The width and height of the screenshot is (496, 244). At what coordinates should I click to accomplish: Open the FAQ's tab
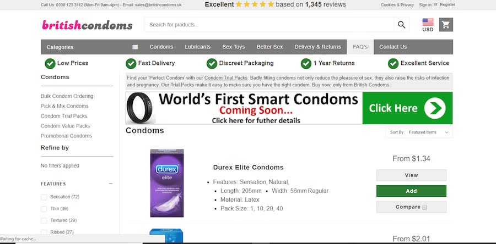tap(360, 47)
